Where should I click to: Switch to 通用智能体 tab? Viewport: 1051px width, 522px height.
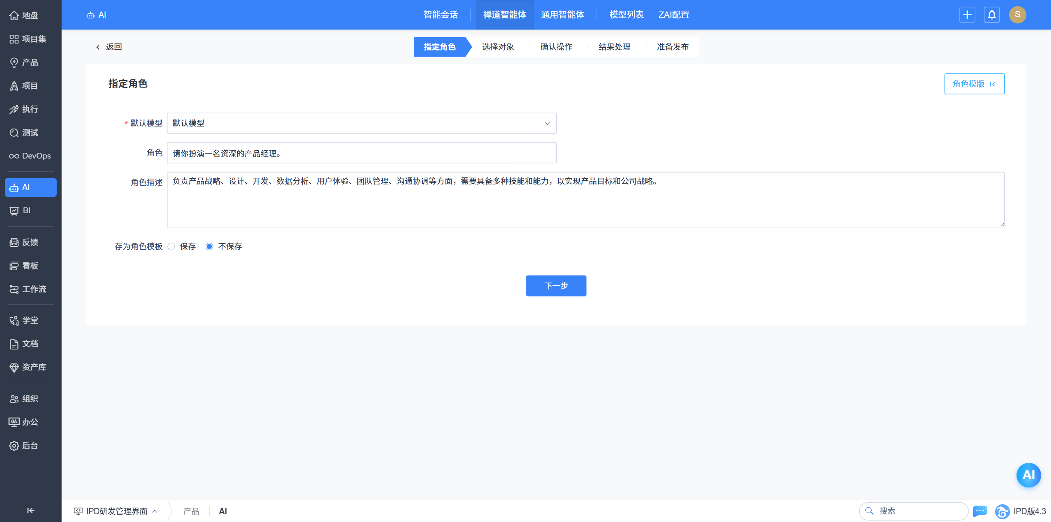click(562, 15)
